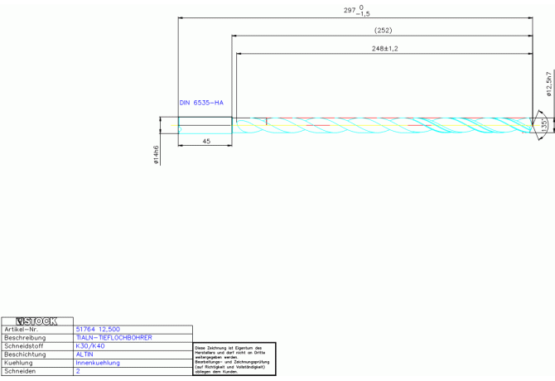555x381 pixels.
Task: Click the ø12,5h7 drill diameter label
Action: (x=548, y=85)
